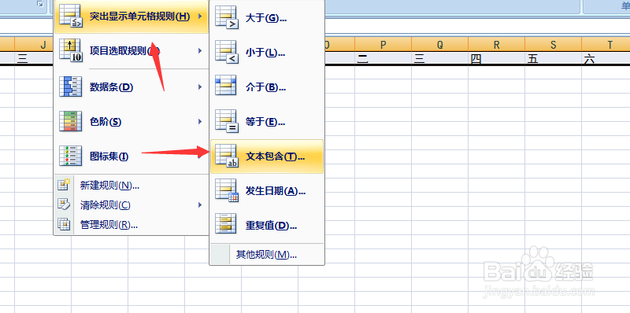This screenshot has height=313, width=630.
Task: Open the 突出显示单元格规则(H) menu entry
Action: click(x=132, y=17)
